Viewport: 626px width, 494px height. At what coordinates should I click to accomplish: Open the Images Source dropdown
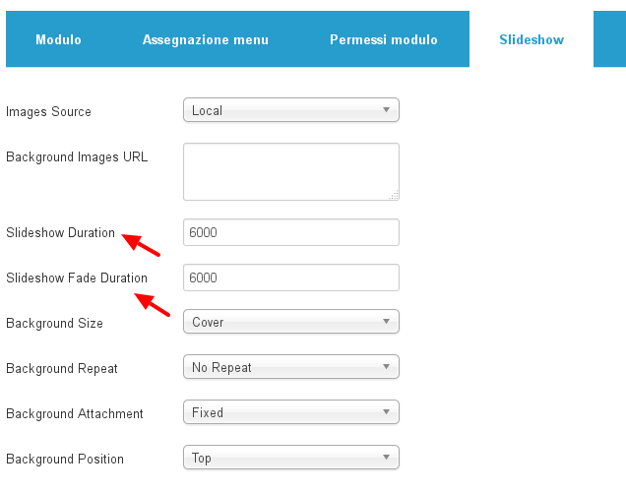[x=291, y=110]
